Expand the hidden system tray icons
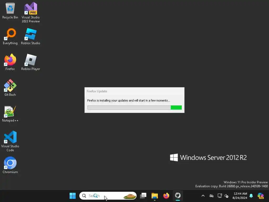269x202 pixels. coord(203,196)
